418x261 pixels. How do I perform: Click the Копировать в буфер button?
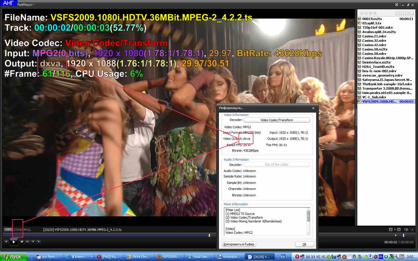click(239, 244)
